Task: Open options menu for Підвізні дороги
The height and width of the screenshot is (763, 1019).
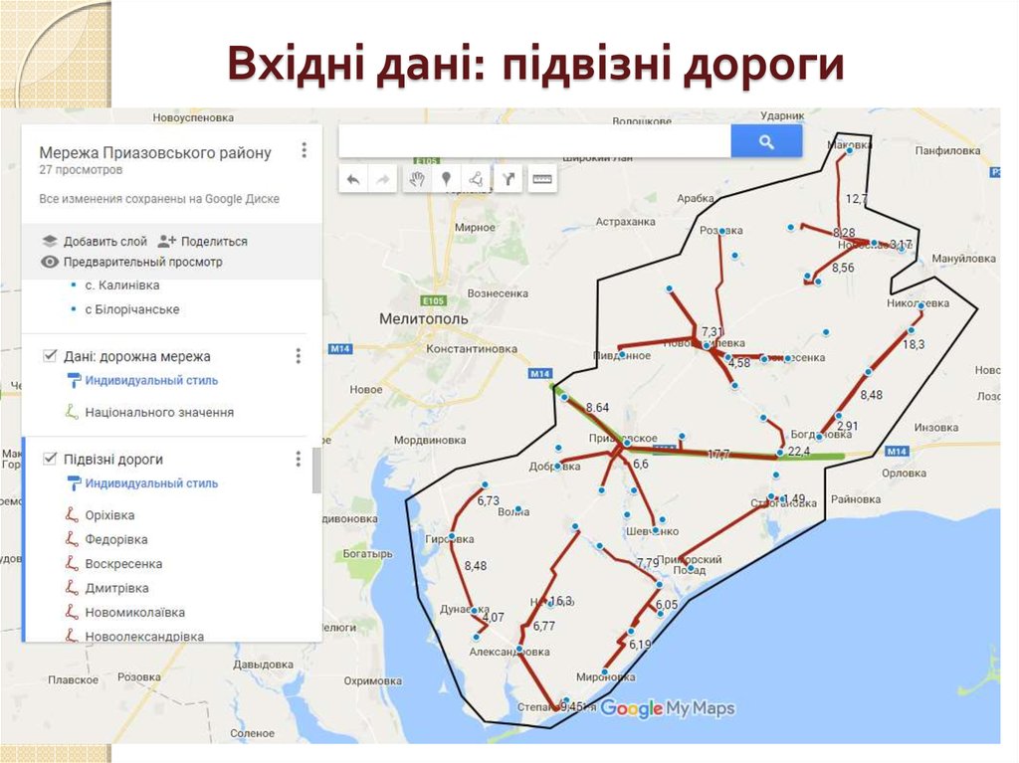Action: click(298, 461)
